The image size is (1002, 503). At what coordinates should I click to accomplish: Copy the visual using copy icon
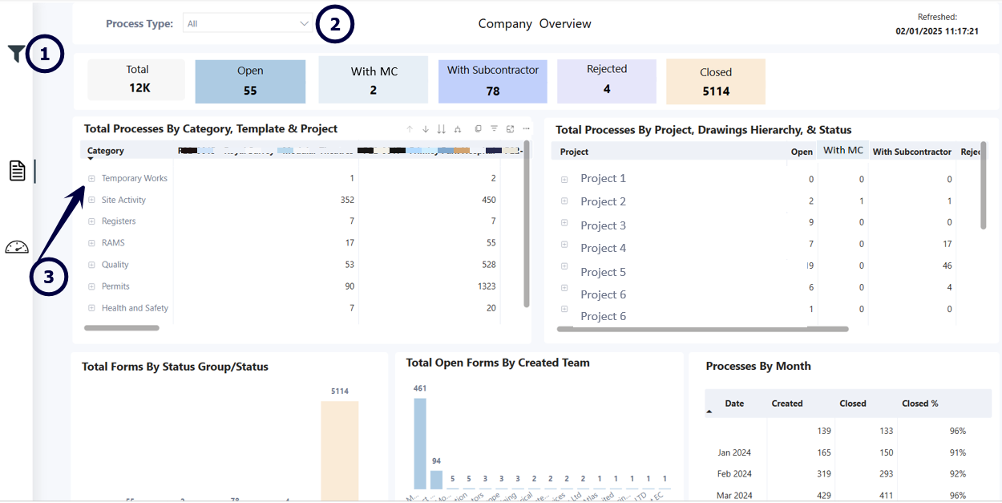point(479,128)
